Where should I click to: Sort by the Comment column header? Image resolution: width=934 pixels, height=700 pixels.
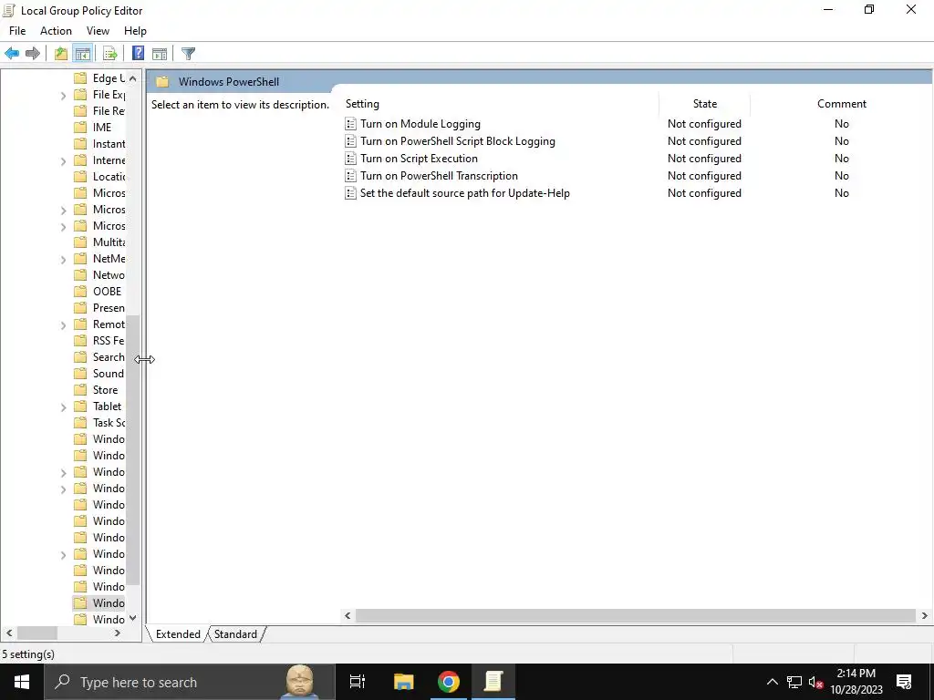pyautogui.click(x=842, y=104)
